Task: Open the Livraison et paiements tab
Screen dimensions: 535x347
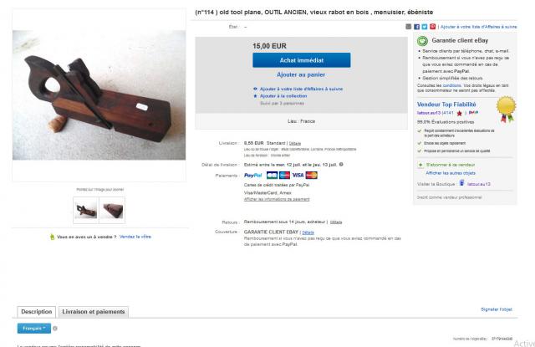Action: pyautogui.click(x=94, y=312)
